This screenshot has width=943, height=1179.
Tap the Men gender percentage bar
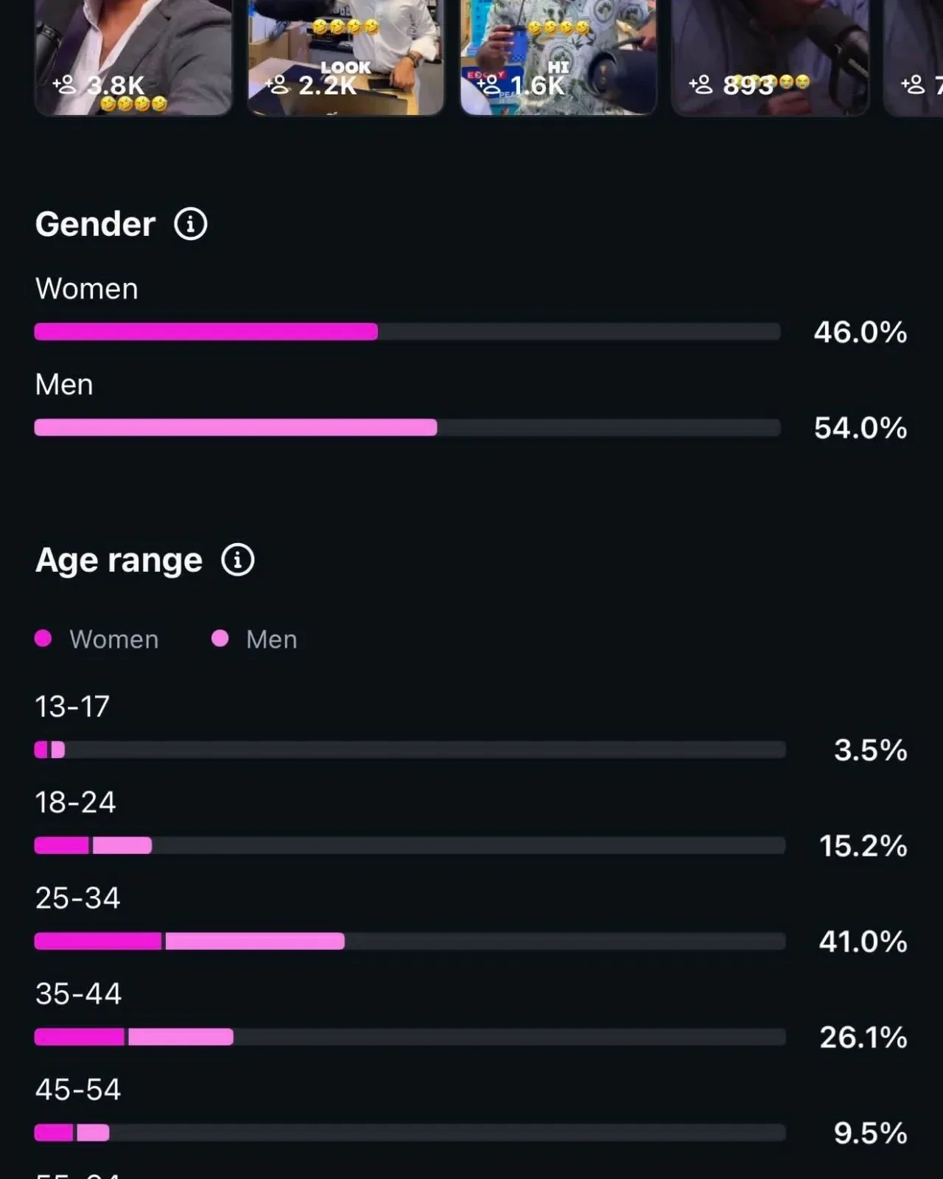[407, 427]
